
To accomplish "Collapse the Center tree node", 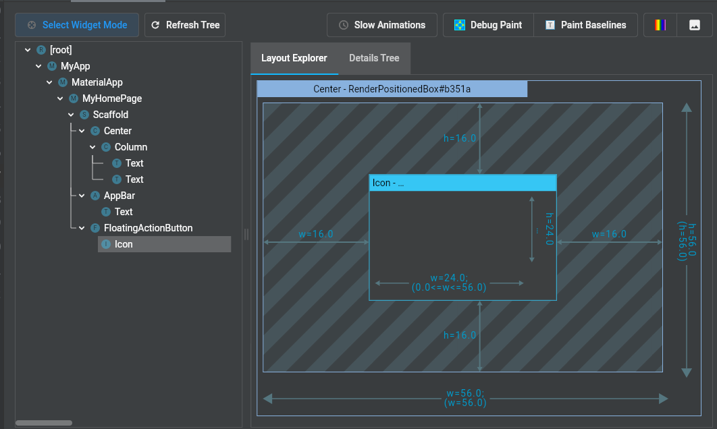I will pyautogui.click(x=82, y=131).
